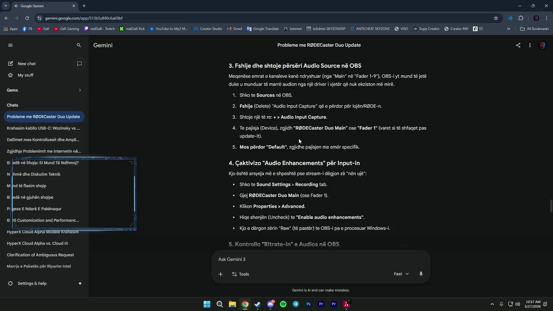Open the YouTube to Mp3 bookmark
Viewport: 553px width, 311px height.
pyautogui.click(x=168, y=29)
